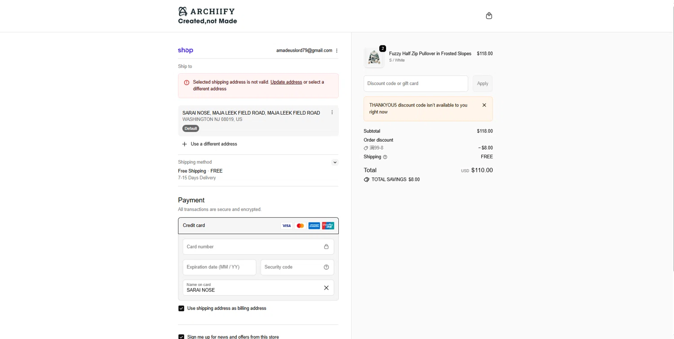
Task: Click the USD $110.00 total amount
Action: point(477,170)
